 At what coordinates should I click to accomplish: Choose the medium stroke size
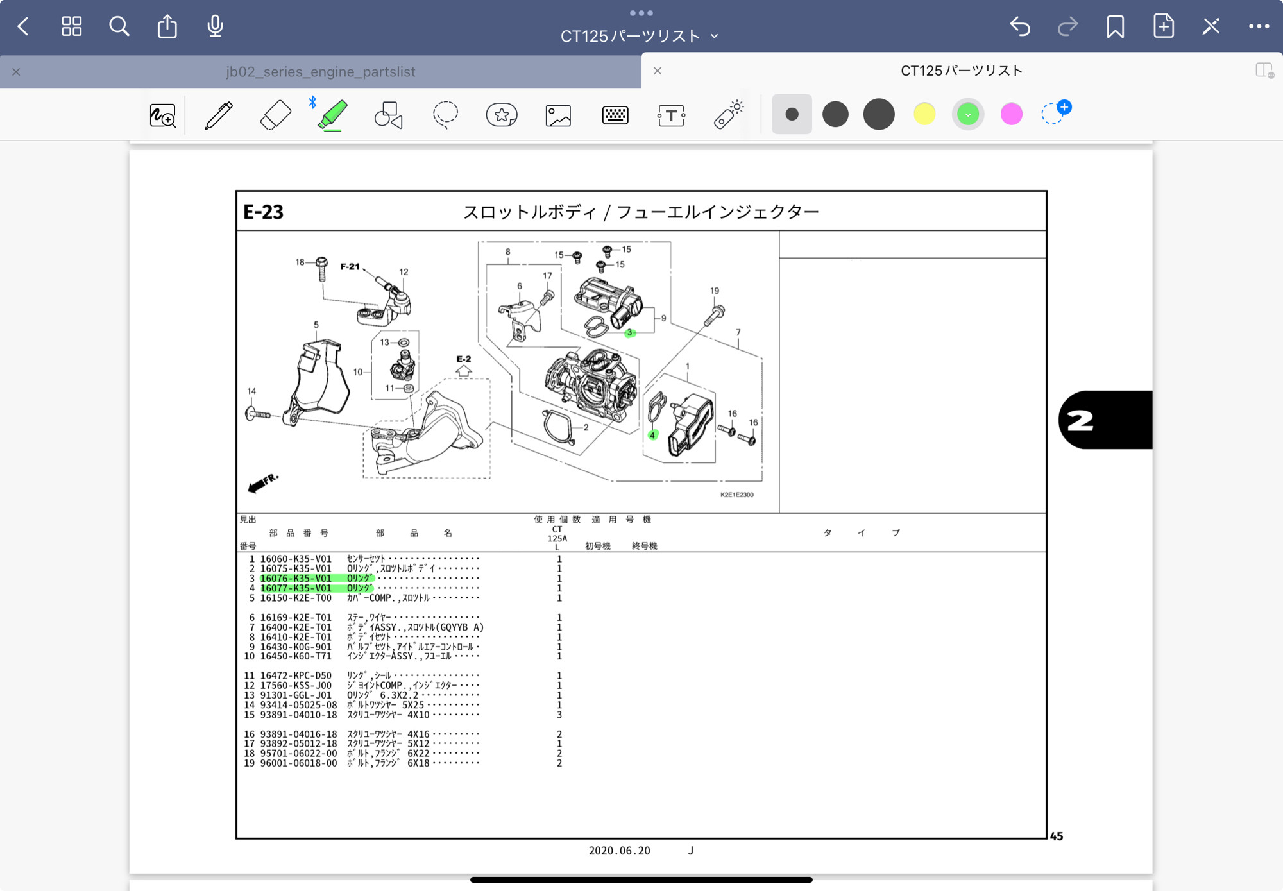coord(835,114)
